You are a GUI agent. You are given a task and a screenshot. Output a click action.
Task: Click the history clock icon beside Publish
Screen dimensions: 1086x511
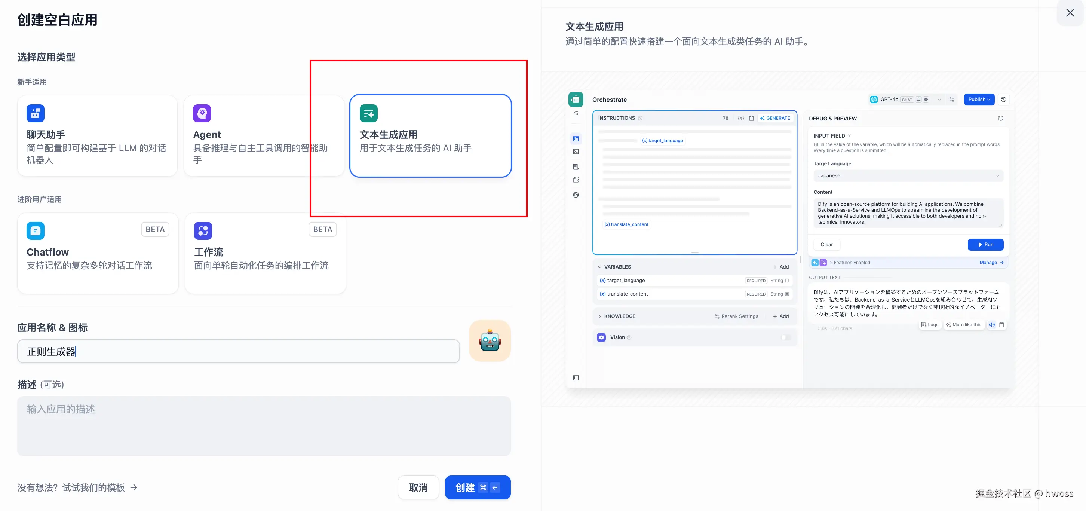[1004, 100]
